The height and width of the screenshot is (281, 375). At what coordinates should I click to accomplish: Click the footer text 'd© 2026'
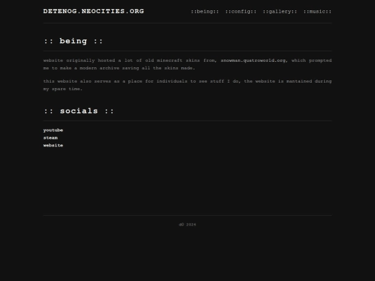[x=187, y=225]
